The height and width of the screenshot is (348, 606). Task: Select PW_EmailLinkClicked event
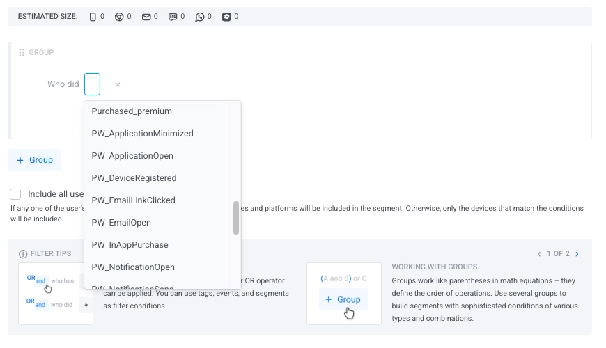tap(157, 200)
